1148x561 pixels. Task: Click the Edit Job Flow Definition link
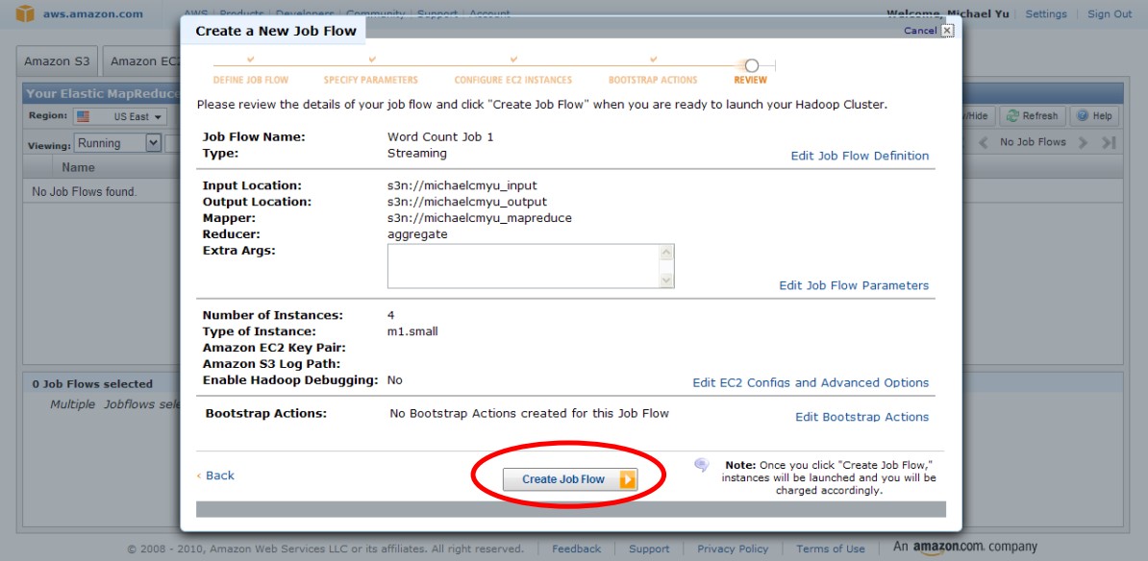(x=860, y=156)
